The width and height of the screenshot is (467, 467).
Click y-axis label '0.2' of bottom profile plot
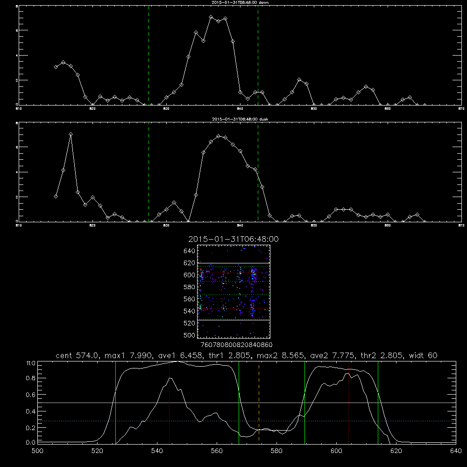click(31, 428)
